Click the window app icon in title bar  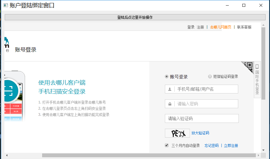[6, 5]
